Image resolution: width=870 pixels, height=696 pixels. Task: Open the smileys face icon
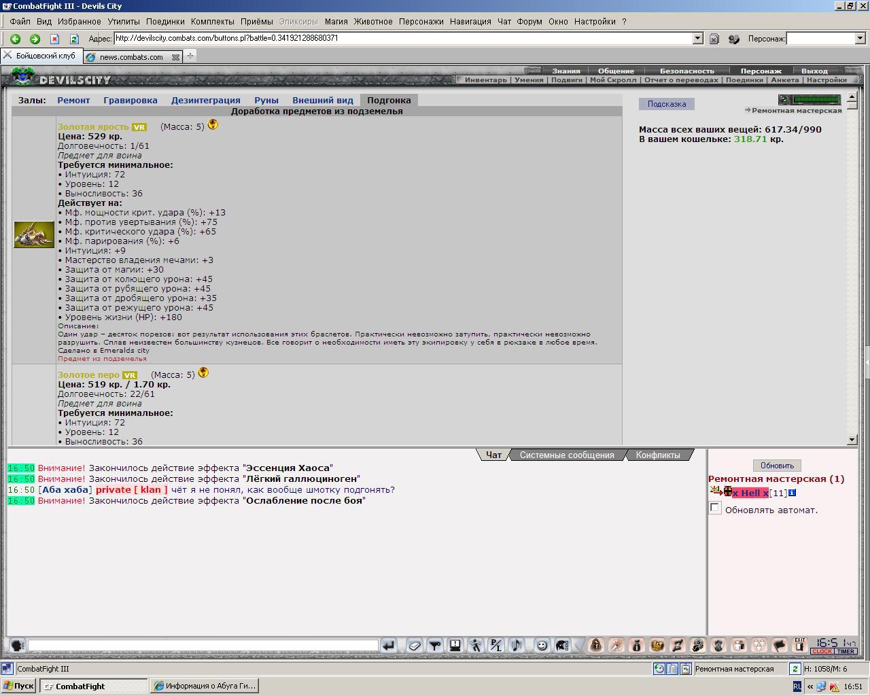[x=542, y=645]
